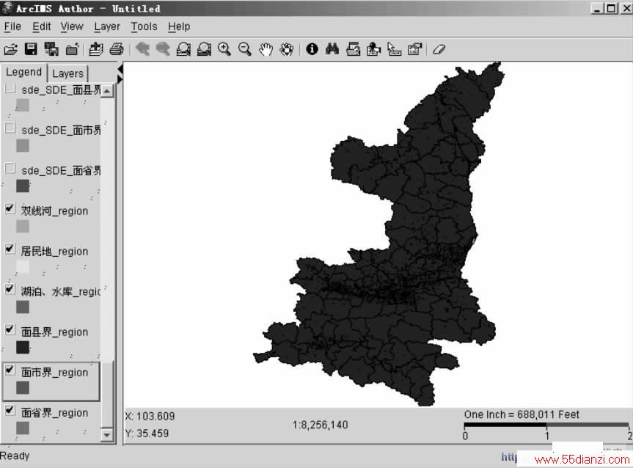Screen dimensions: 633x468
Task: Select the hand with directional arrows tool
Action: pyautogui.click(x=286, y=49)
